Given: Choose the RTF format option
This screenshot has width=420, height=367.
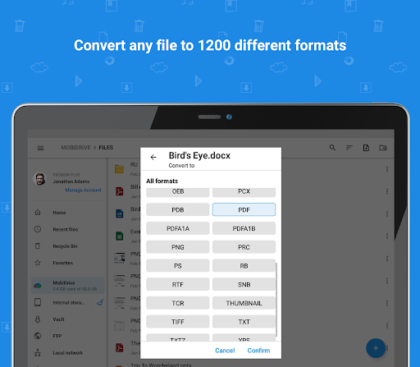Looking at the screenshot, I should pos(178,284).
